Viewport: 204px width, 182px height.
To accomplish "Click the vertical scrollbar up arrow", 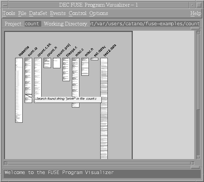I will click(198, 33).
